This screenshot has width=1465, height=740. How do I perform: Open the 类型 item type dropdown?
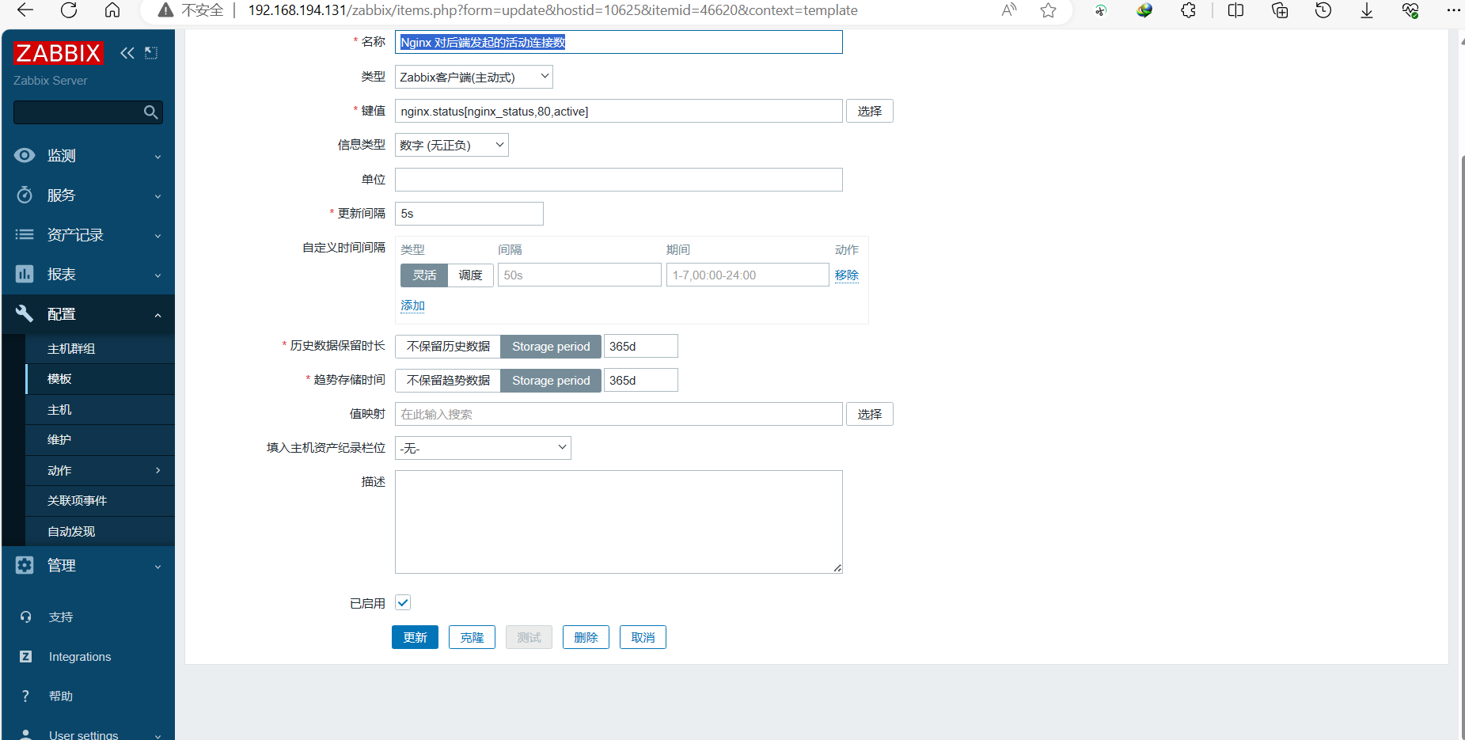pos(474,77)
